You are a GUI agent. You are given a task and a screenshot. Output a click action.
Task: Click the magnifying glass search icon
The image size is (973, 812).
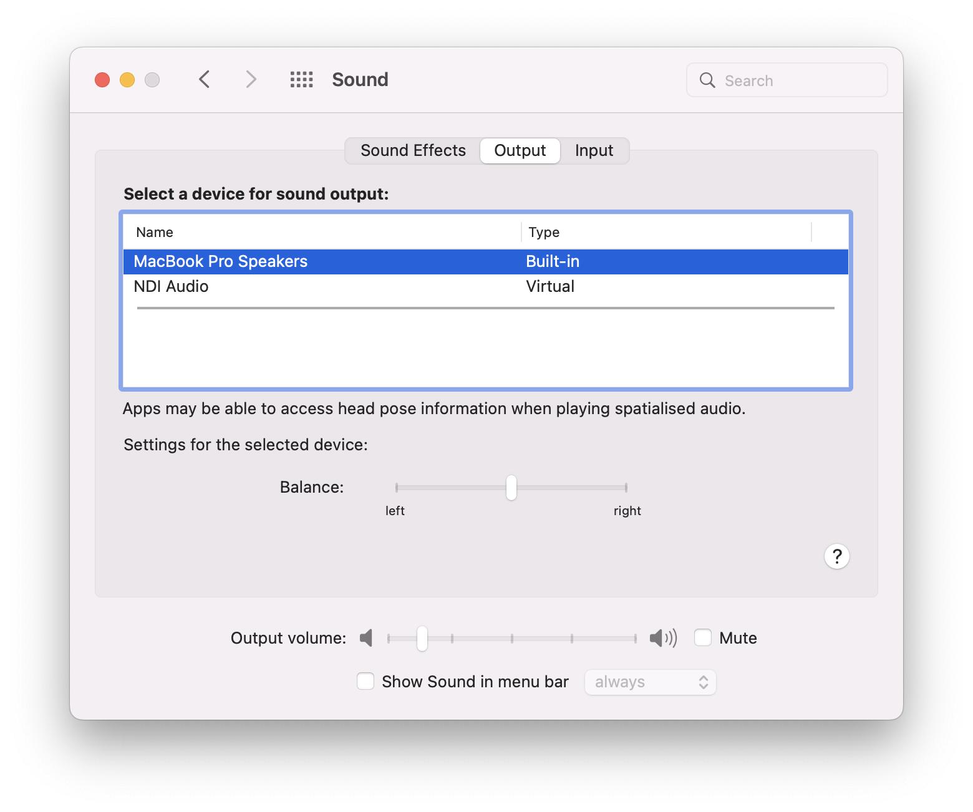(707, 80)
